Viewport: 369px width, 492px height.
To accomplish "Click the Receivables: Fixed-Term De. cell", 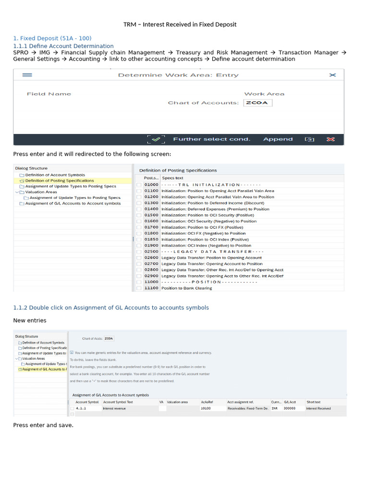I will click(x=248, y=408).
